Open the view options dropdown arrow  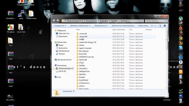pyautogui.click(x=155, y=26)
